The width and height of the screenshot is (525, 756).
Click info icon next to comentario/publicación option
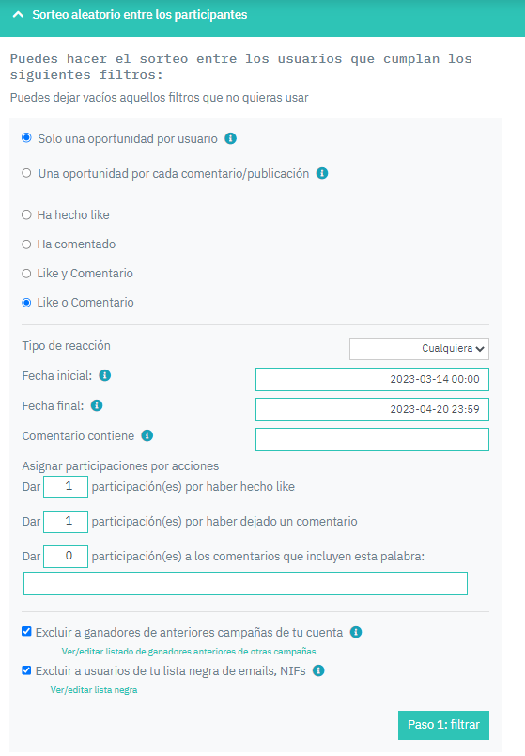pos(322,174)
